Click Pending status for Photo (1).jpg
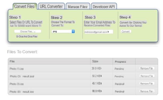This screenshot has height=100, width=163. [119, 69]
